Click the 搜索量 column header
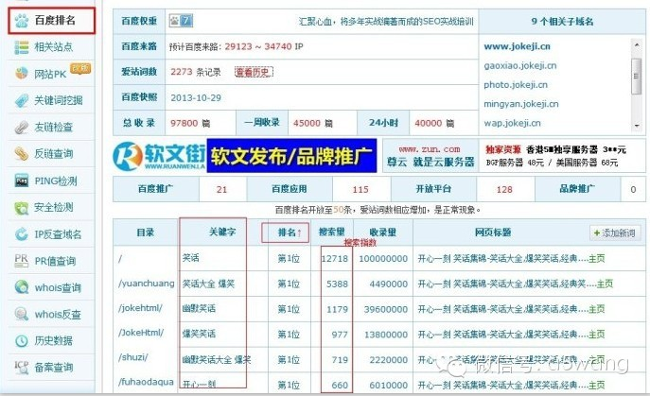The image size is (650, 396). coord(331,232)
